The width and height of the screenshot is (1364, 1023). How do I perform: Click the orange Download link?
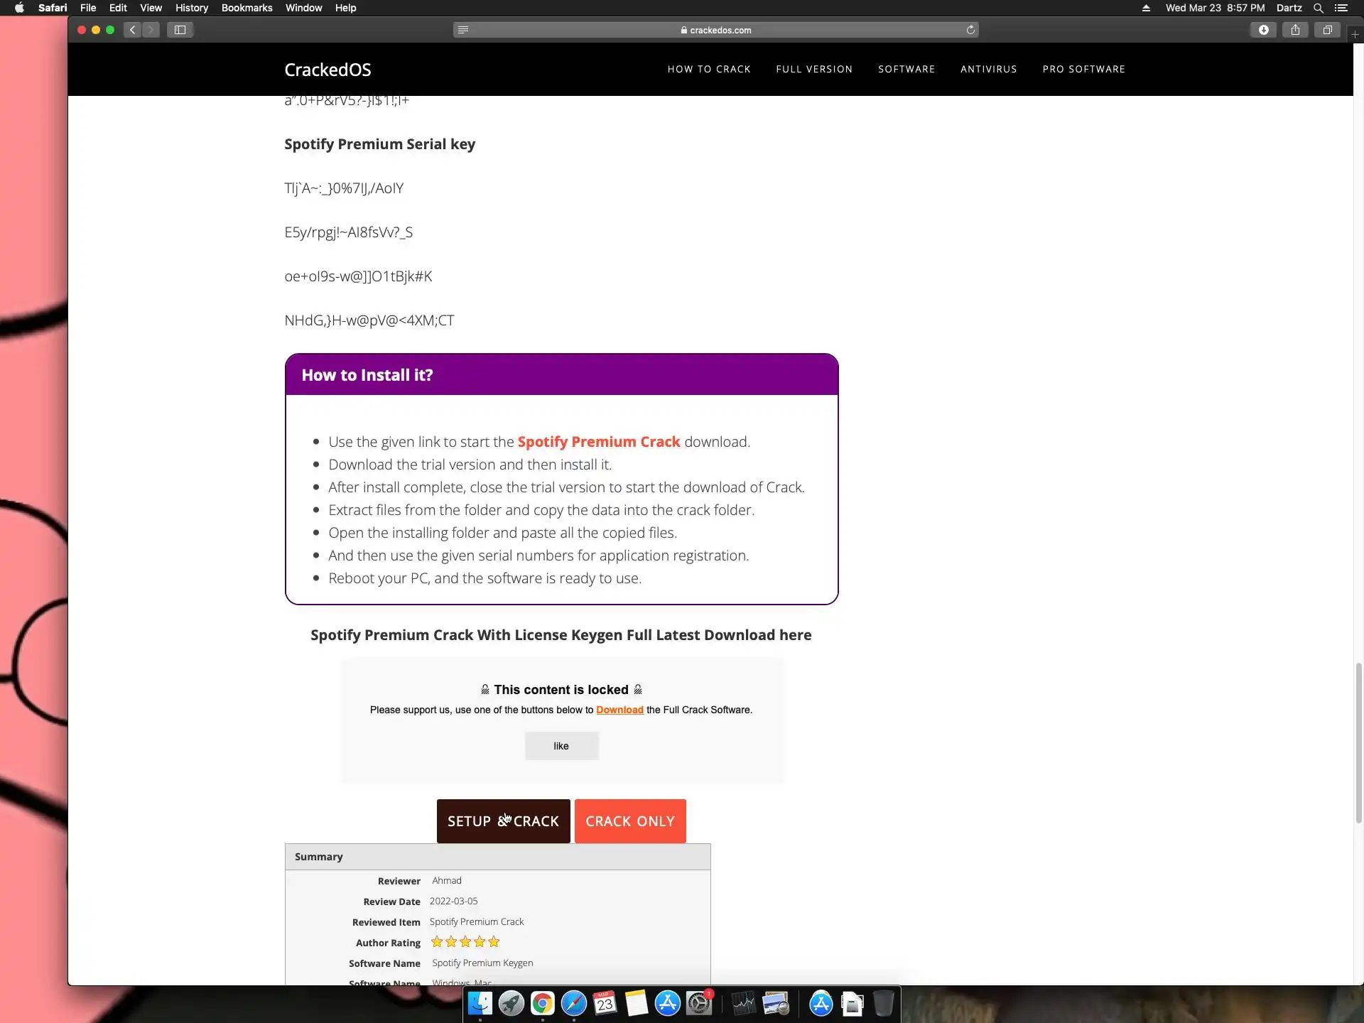[x=619, y=710]
